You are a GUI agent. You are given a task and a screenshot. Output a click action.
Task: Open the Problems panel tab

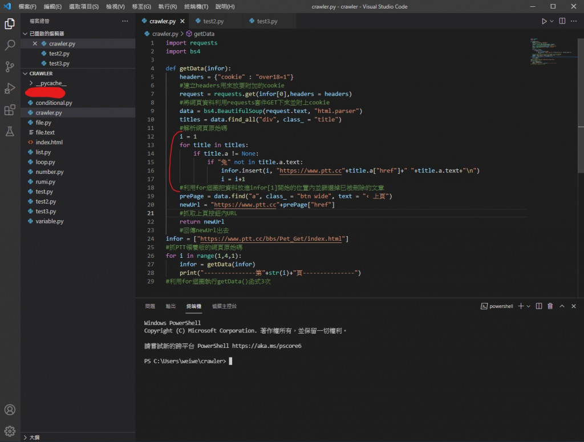(150, 306)
